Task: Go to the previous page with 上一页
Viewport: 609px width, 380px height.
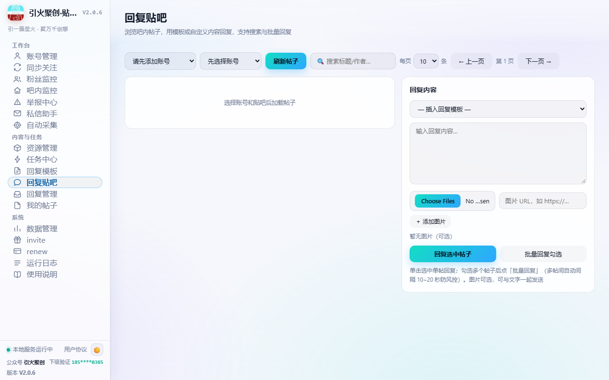Action: (471, 61)
